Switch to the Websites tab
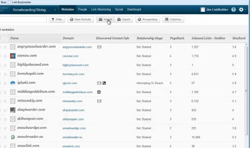Screen dimensions: 250x148 pos(68,9)
